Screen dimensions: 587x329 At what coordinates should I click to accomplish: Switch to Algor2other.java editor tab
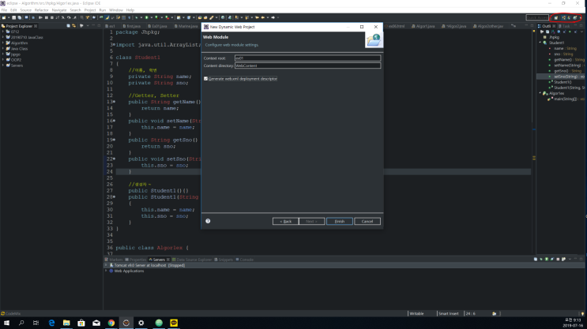pyautogui.click(x=488, y=26)
